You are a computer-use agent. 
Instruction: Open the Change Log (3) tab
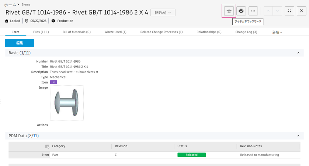point(246,32)
